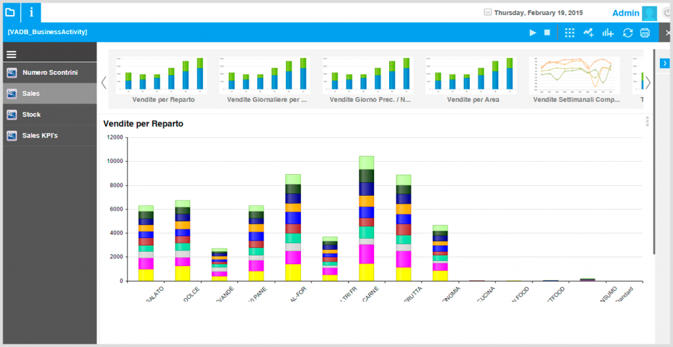Click the stacked bar above DOLCE label
Image resolution: width=673 pixels, height=347 pixels.
tap(183, 241)
